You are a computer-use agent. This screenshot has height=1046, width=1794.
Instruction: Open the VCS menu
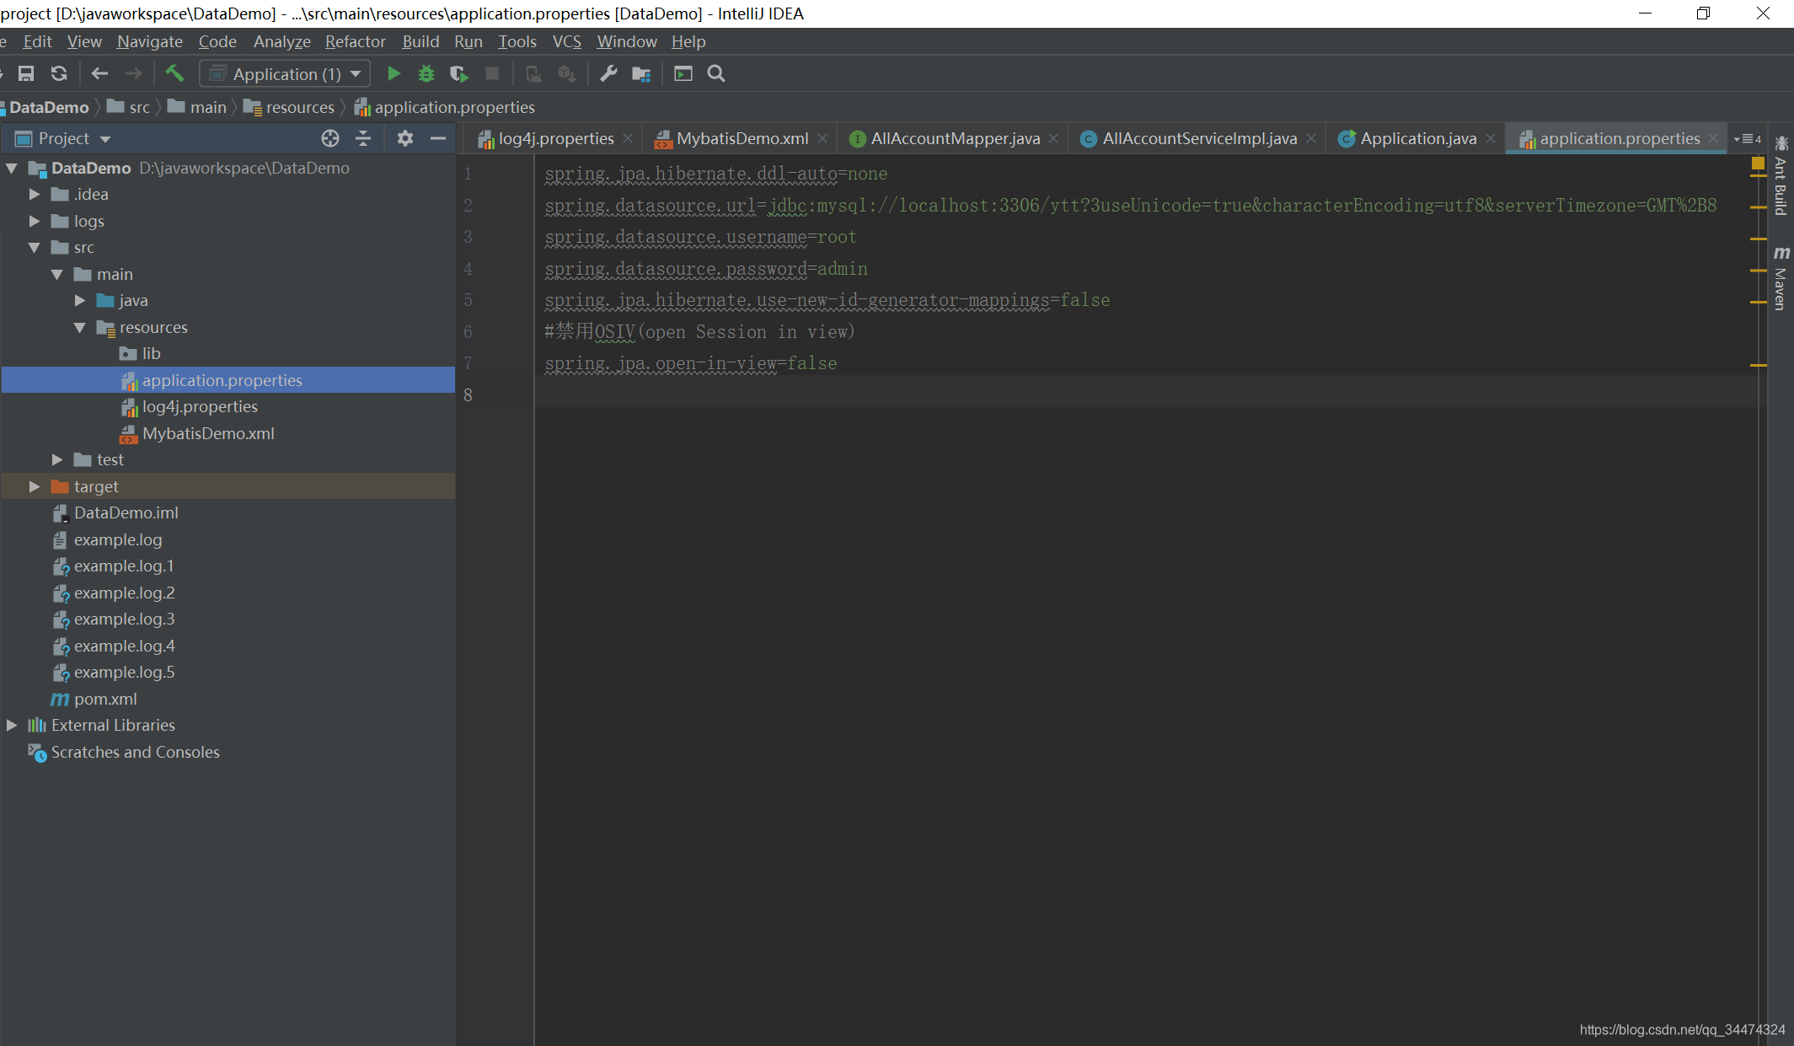pyautogui.click(x=567, y=42)
